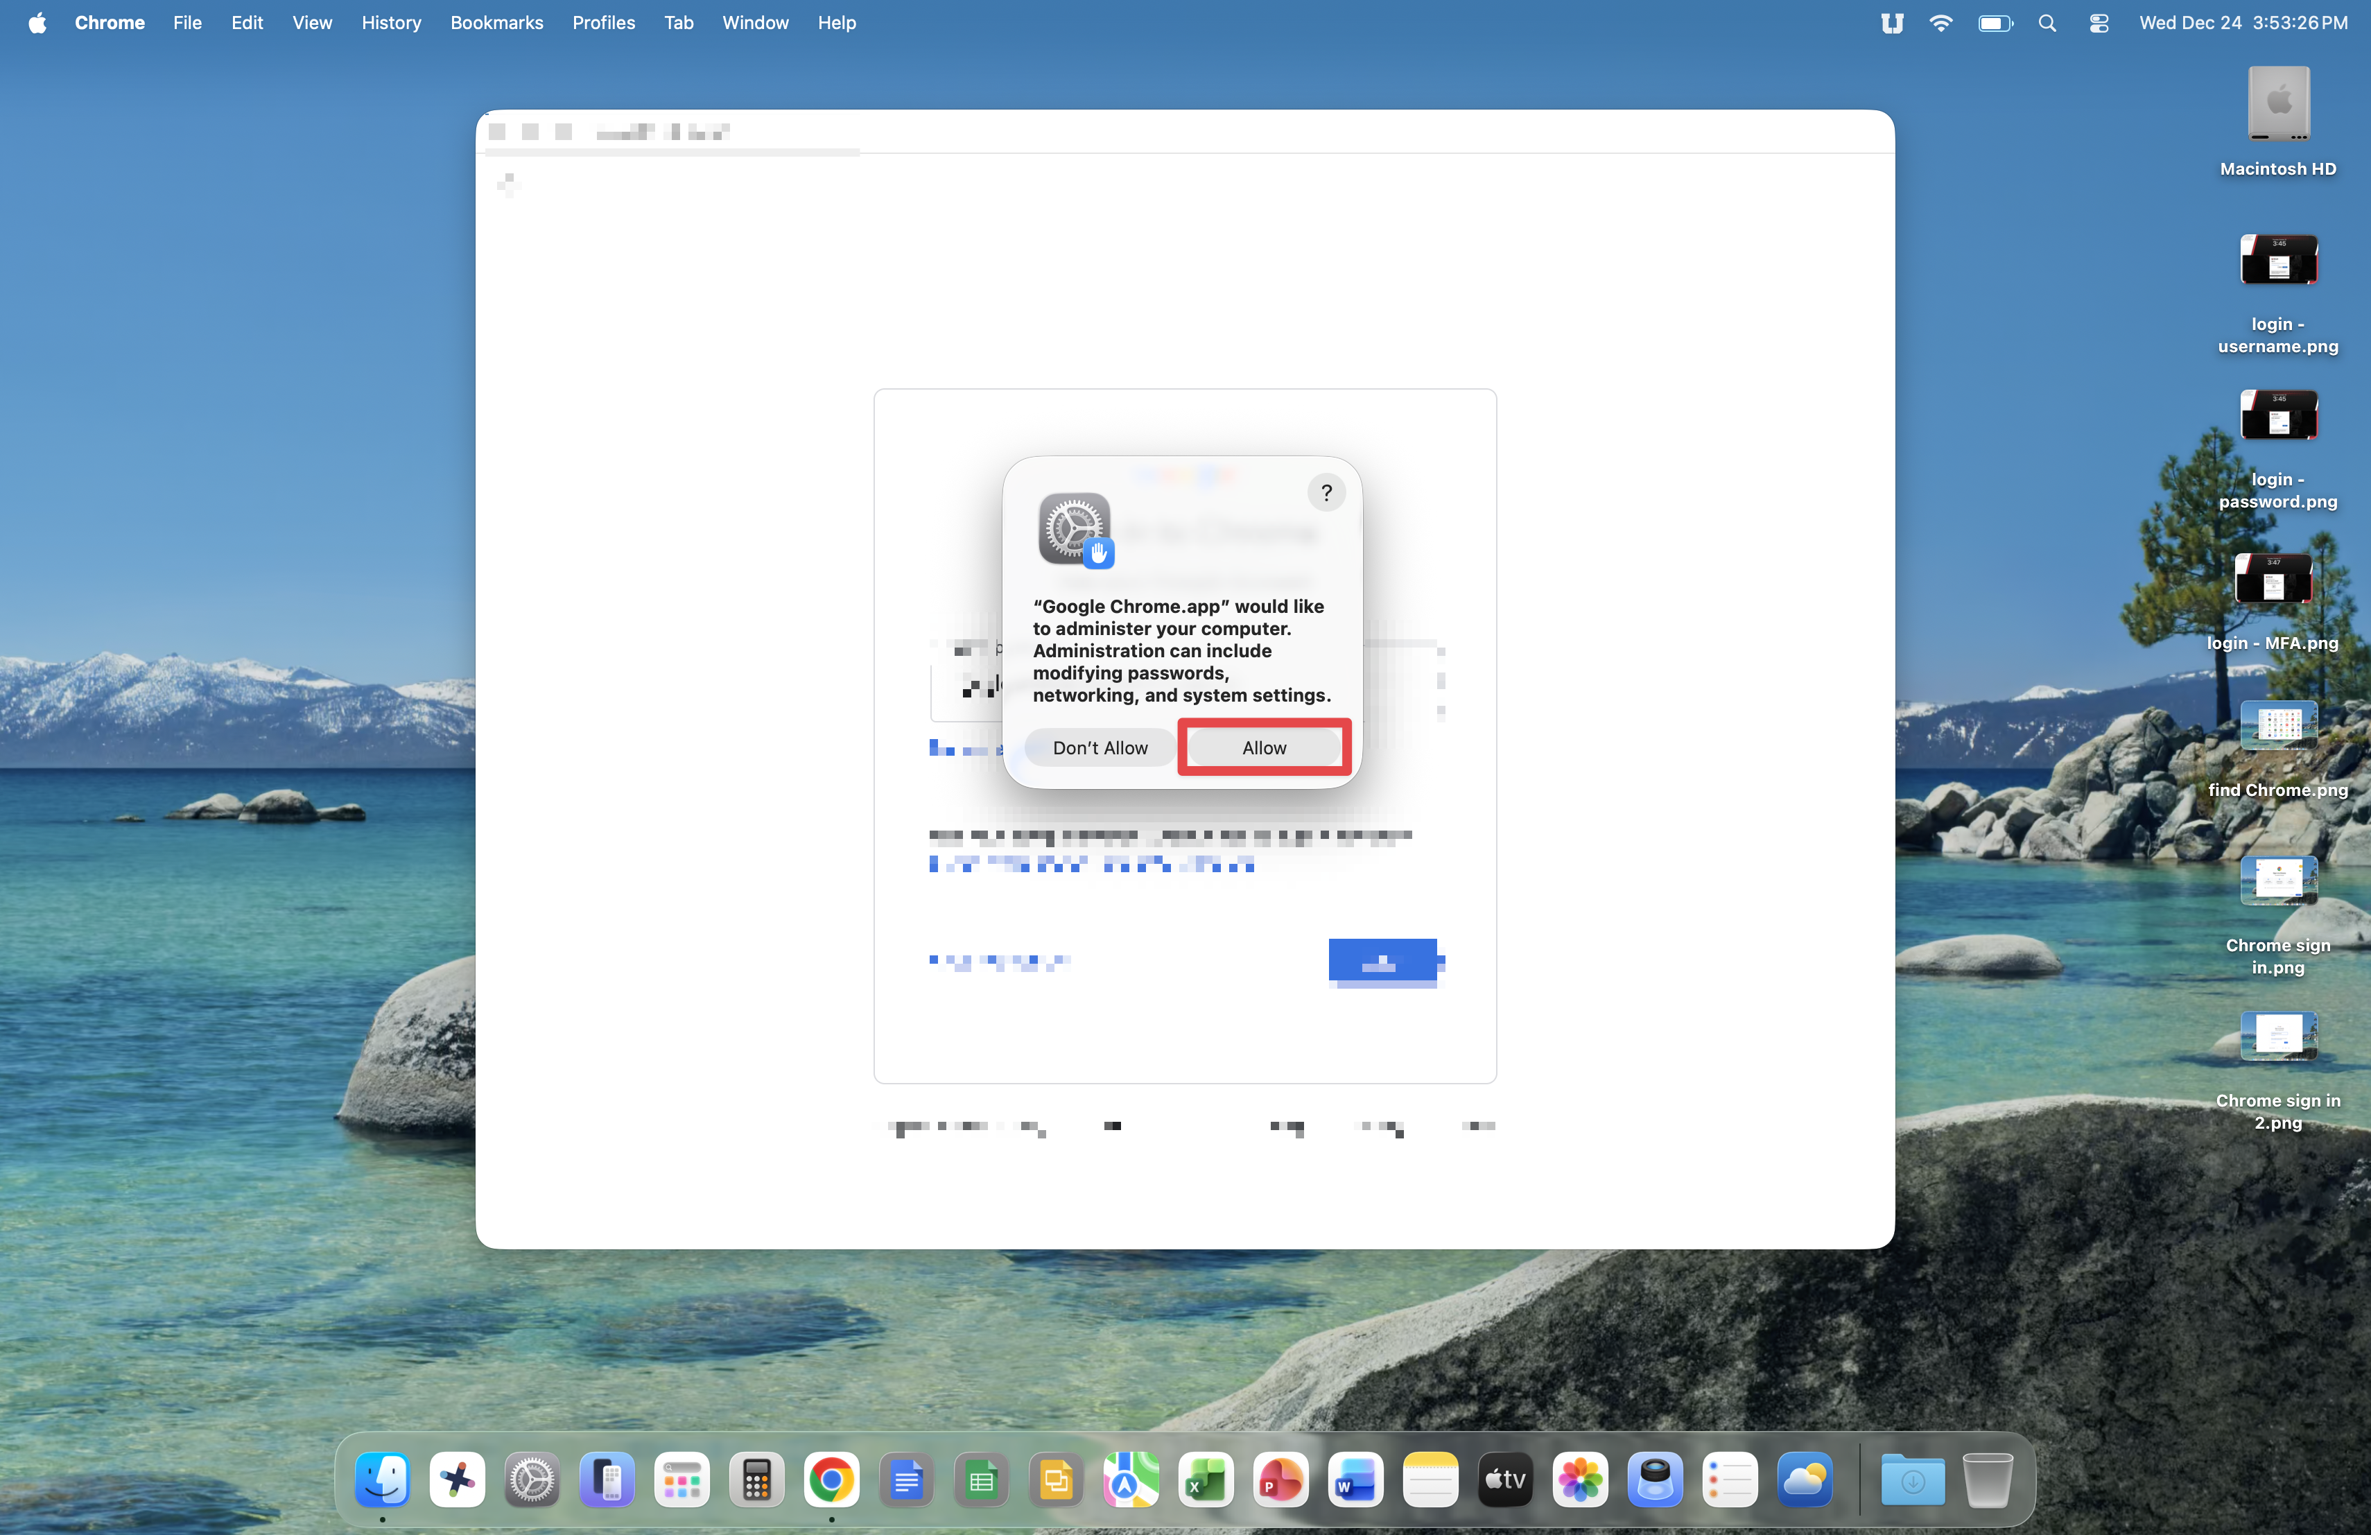Open Finder from the dock
Image resolution: width=2371 pixels, height=1535 pixels.
(x=383, y=1480)
